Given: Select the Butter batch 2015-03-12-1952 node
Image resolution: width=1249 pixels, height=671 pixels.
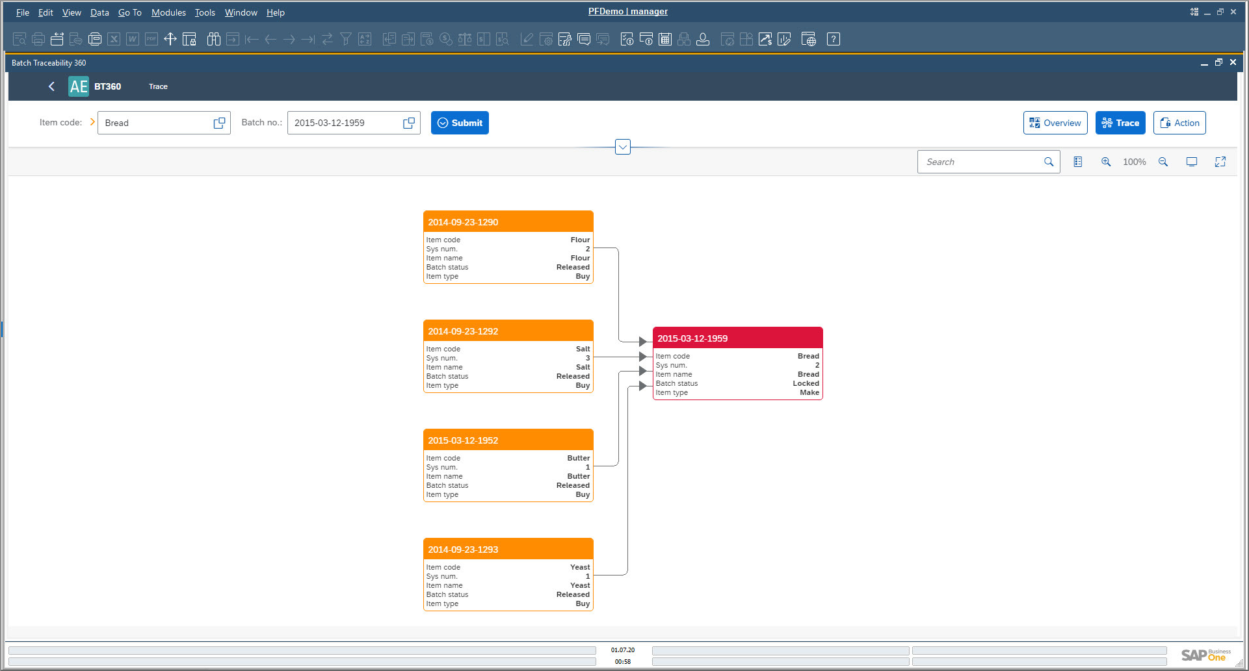Looking at the screenshot, I should (x=508, y=465).
